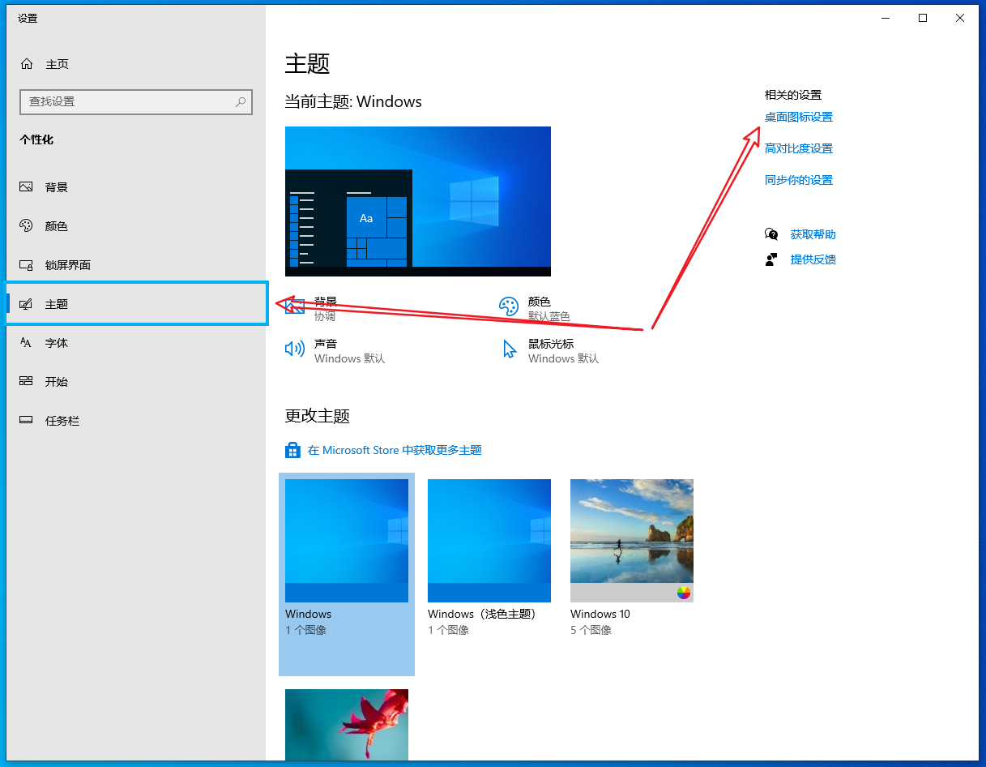The height and width of the screenshot is (767, 986).
Task: Select the Windows（浅色主题）theme thumbnail
Action: [x=489, y=541]
